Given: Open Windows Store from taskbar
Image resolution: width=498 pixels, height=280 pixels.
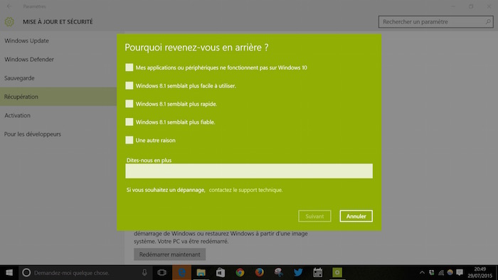Looking at the screenshot, I should 221,273.
